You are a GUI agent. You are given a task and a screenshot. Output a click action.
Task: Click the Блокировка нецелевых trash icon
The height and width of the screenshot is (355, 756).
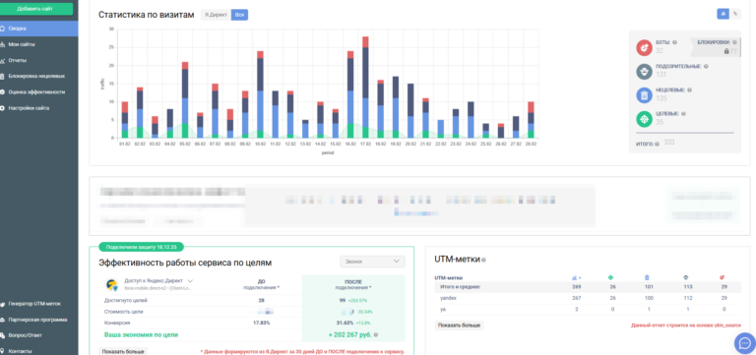pyautogui.click(x=2, y=76)
